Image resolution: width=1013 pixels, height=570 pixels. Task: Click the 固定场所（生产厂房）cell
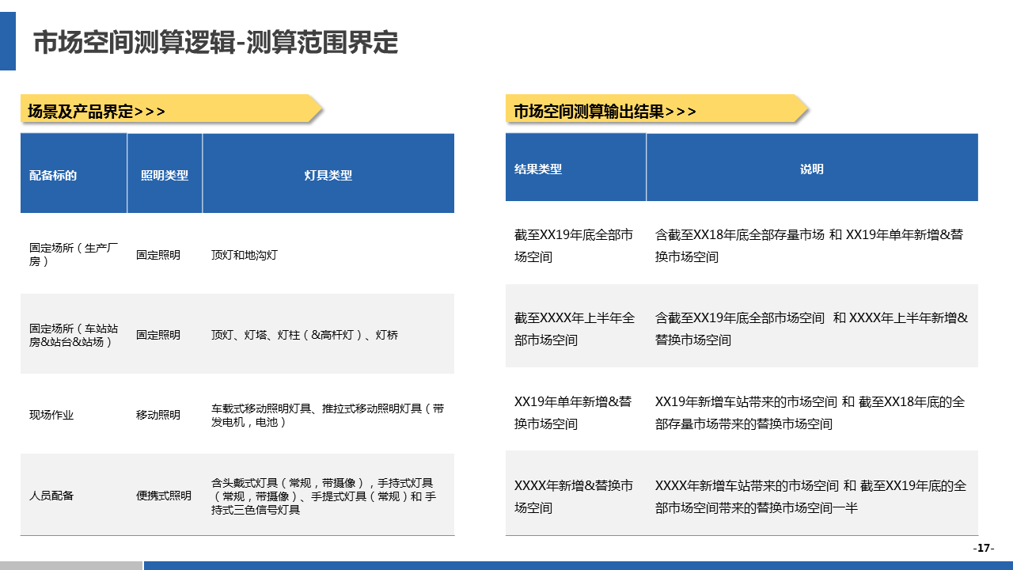pos(74,255)
